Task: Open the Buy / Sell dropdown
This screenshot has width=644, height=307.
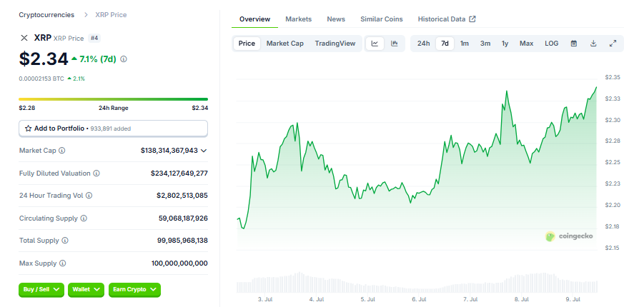Action: click(x=41, y=290)
